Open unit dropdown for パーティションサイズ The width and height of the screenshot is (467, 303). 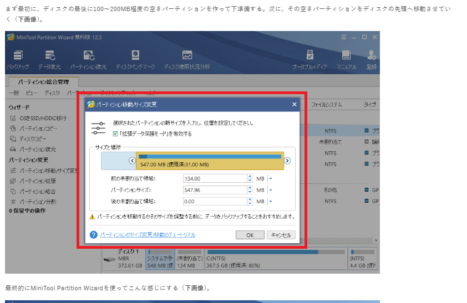271,190
